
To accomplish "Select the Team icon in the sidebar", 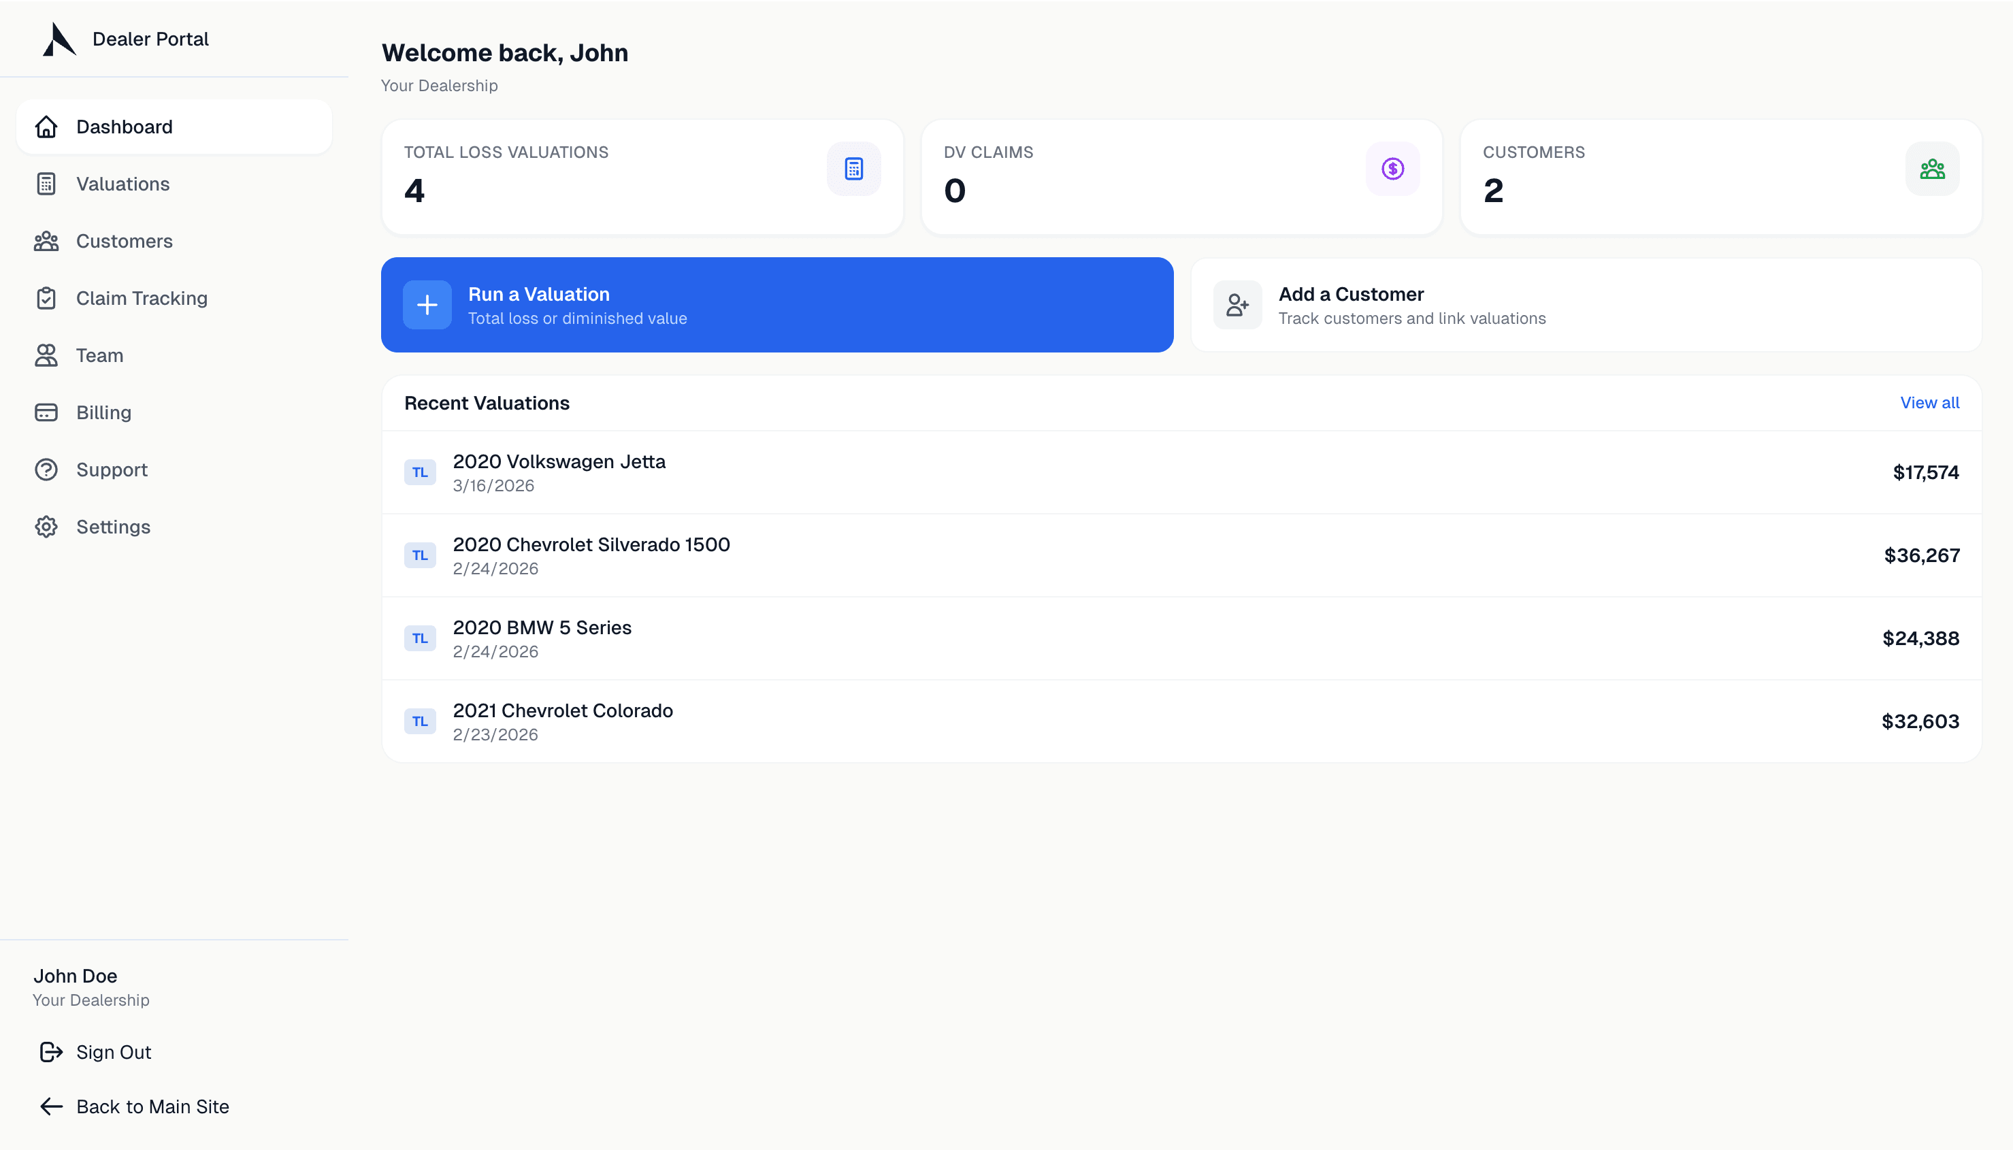I will (46, 355).
